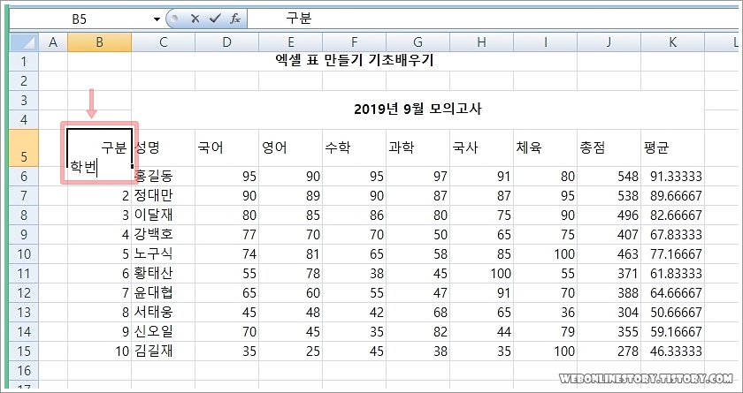This screenshot has width=743, height=393.
Task: Select column A header
Action: pyautogui.click(x=53, y=42)
